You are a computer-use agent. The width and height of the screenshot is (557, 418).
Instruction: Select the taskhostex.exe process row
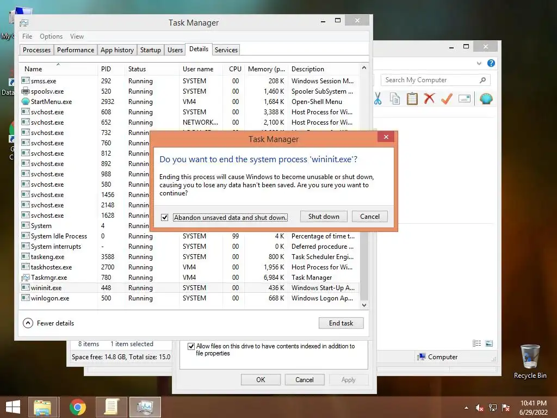[190, 267]
